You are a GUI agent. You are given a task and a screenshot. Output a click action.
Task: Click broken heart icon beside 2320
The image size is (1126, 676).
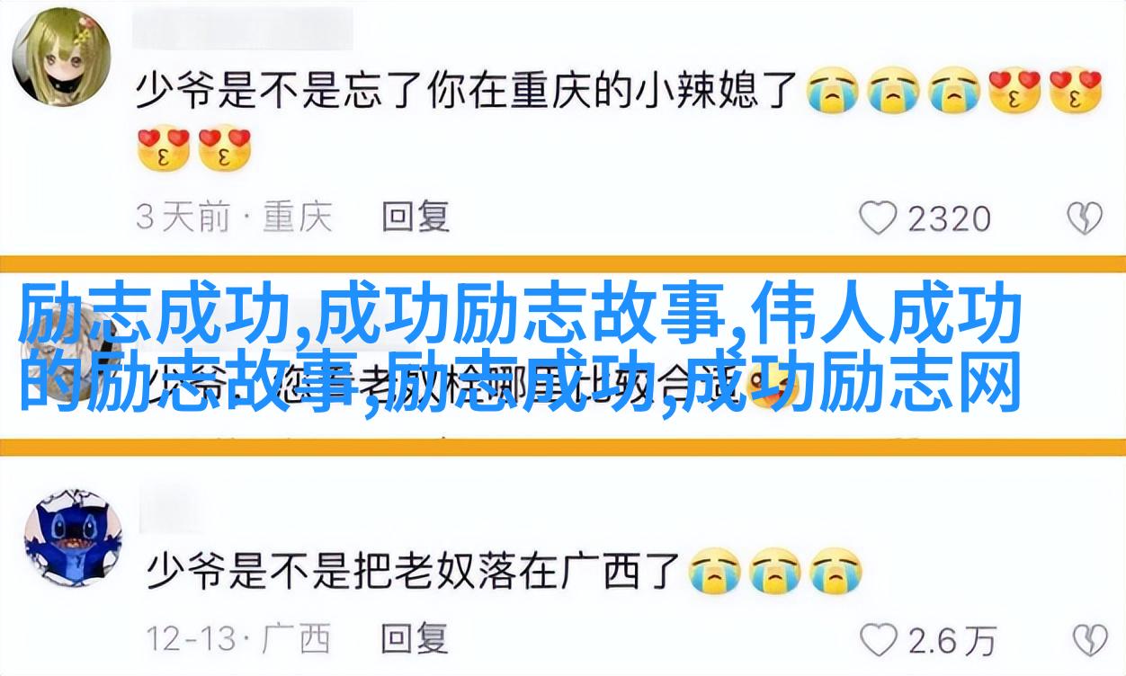[1084, 218]
